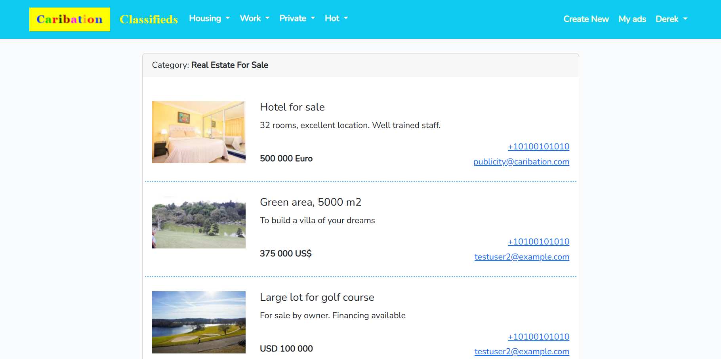Screen dimensions: 721x359
Task: Open the Derek user menu
Action: [x=671, y=19]
